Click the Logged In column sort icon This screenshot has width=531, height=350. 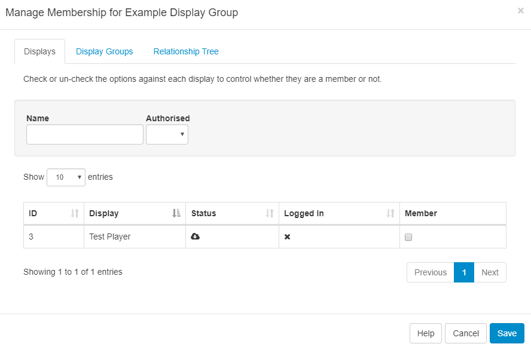pyautogui.click(x=389, y=213)
